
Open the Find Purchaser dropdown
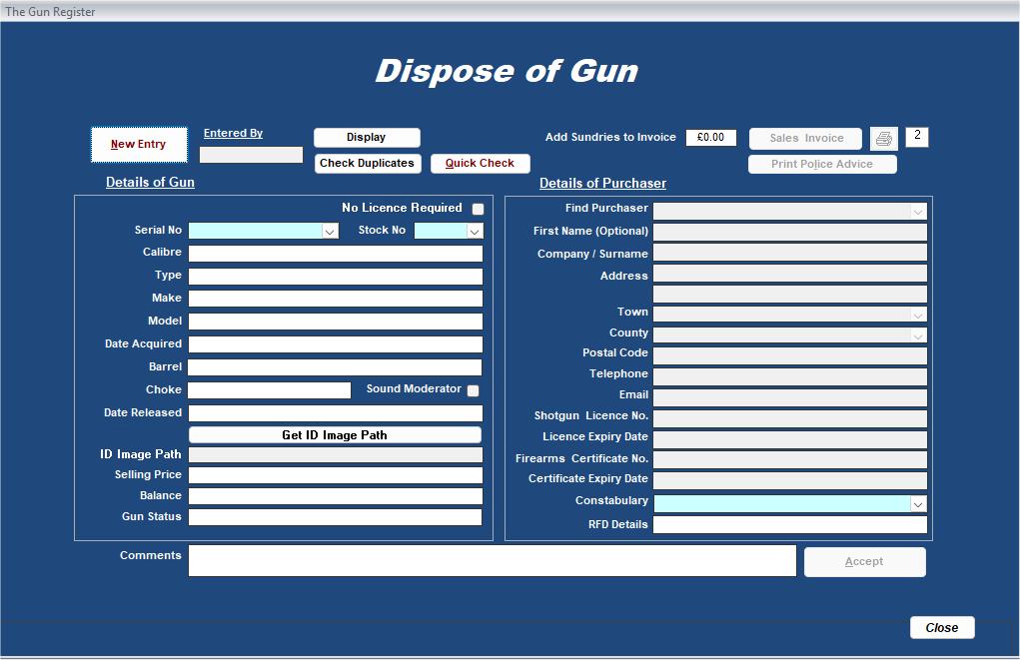[x=917, y=210]
